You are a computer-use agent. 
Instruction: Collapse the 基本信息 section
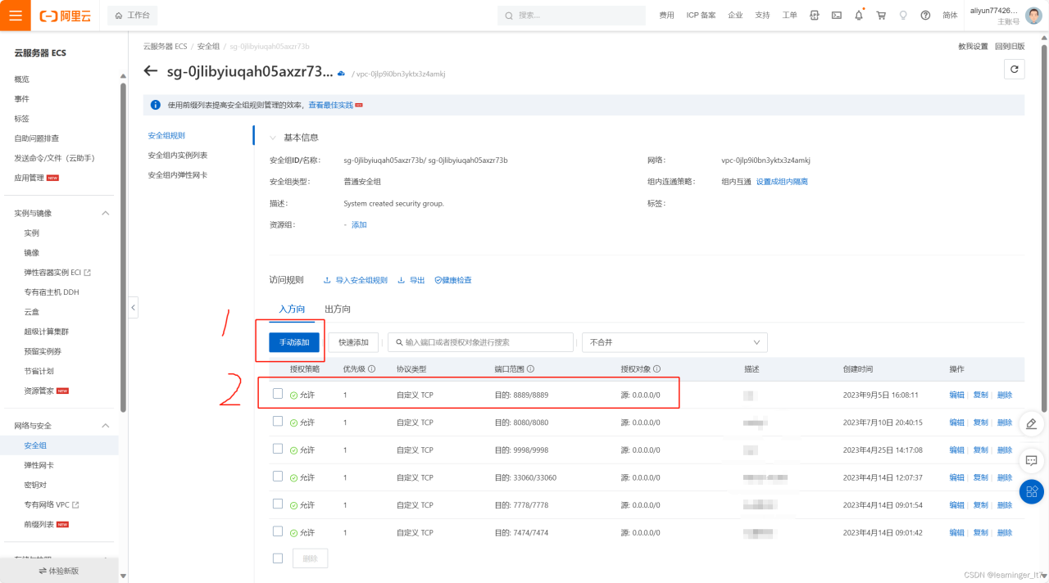(x=273, y=138)
